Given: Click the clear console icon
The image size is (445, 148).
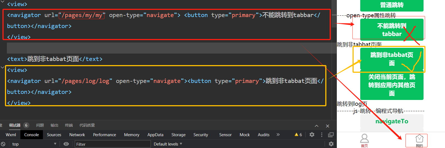Looking at the screenshot, I should 3,144.
